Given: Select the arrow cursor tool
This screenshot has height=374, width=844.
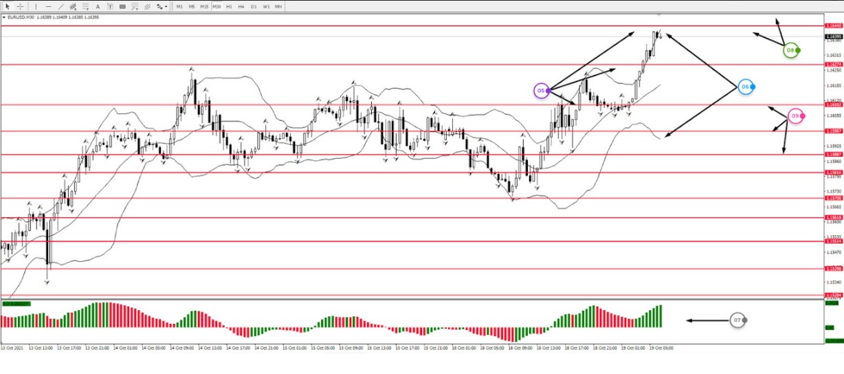Looking at the screenshot, I should (x=8, y=6).
